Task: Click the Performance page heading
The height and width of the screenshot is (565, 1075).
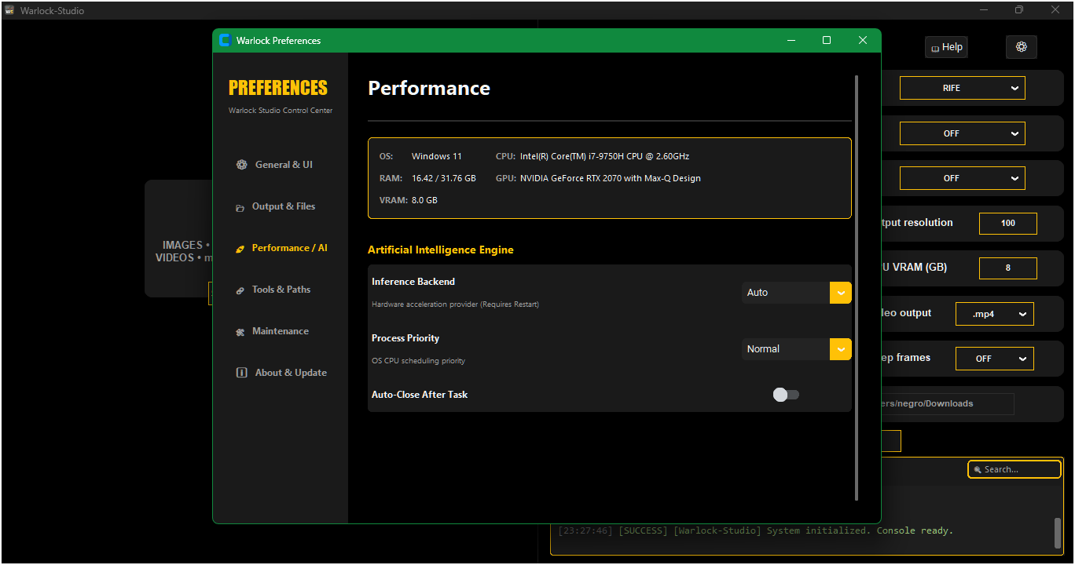Action: click(429, 89)
